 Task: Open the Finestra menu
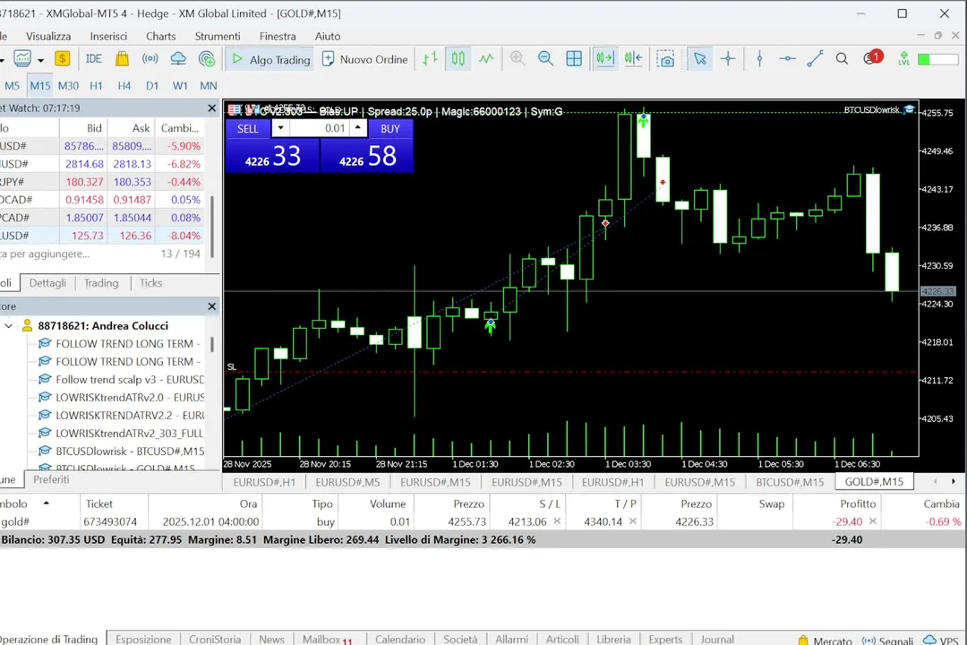(278, 37)
